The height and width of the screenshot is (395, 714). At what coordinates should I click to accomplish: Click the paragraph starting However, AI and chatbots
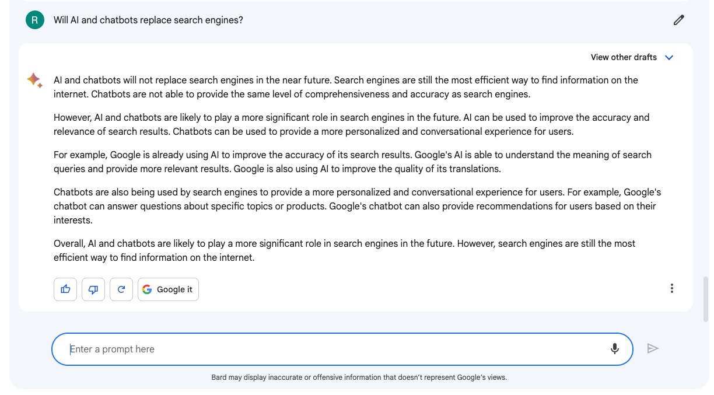(351, 124)
